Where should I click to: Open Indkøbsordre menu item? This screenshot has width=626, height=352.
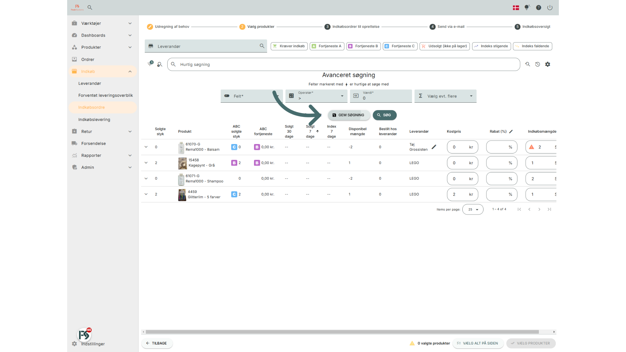pyautogui.click(x=103, y=107)
